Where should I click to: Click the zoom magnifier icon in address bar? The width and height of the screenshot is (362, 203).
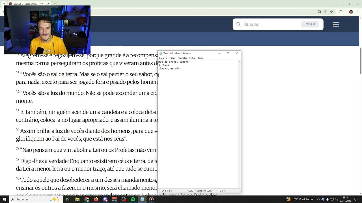[x=325, y=12]
